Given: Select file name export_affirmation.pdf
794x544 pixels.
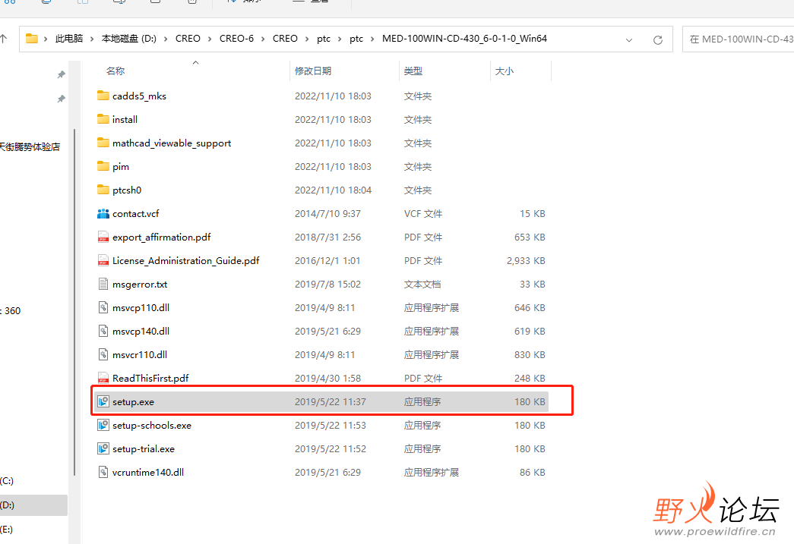Looking at the screenshot, I should pos(162,237).
